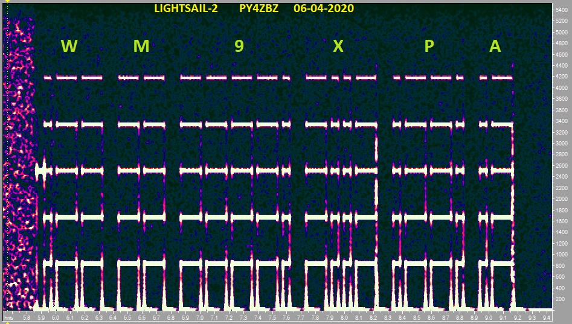This screenshot has height=324, width=572.
Task: Click the 6.0 tick on the time axis
Action: click(55, 318)
